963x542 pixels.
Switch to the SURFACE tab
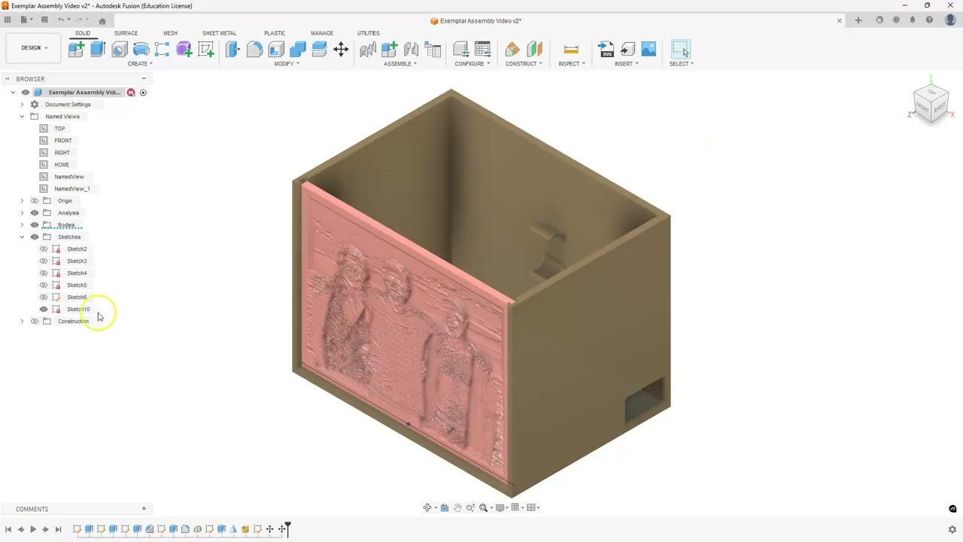126,33
